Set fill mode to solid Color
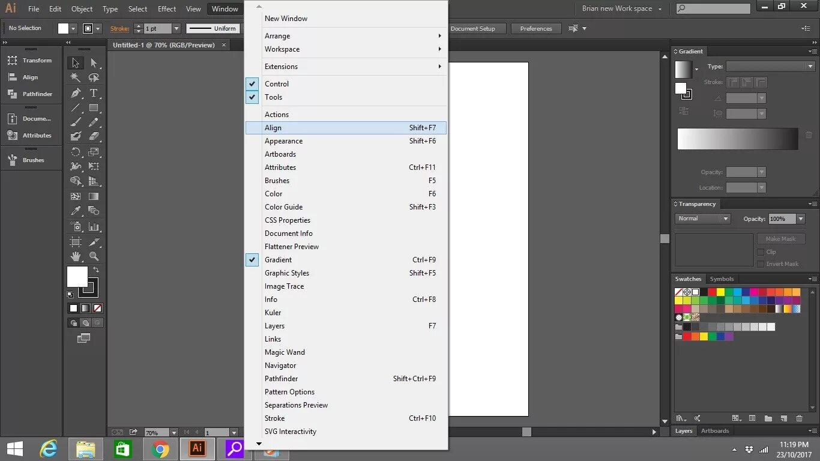 pos(73,308)
